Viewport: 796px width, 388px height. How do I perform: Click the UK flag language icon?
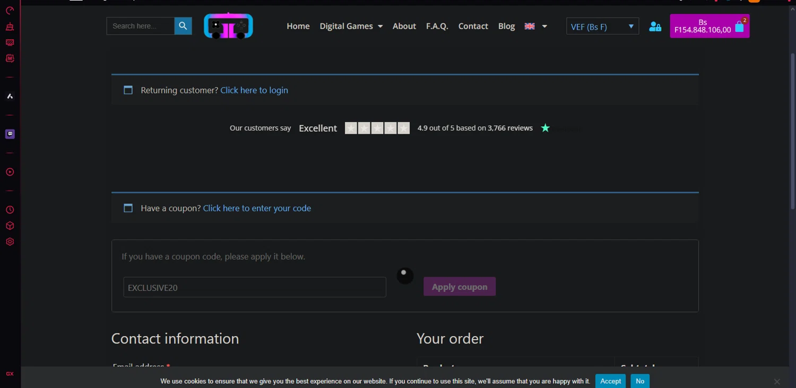click(x=530, y=26)
